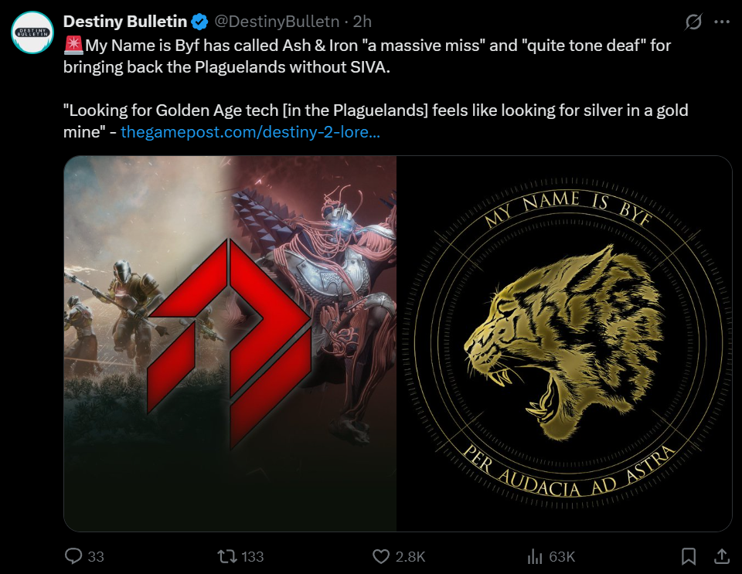Image resolution: width=742 pixels, height=574 pixels.
Task: Click the Destiny Bulletin display name
Action: click(125, 22)
